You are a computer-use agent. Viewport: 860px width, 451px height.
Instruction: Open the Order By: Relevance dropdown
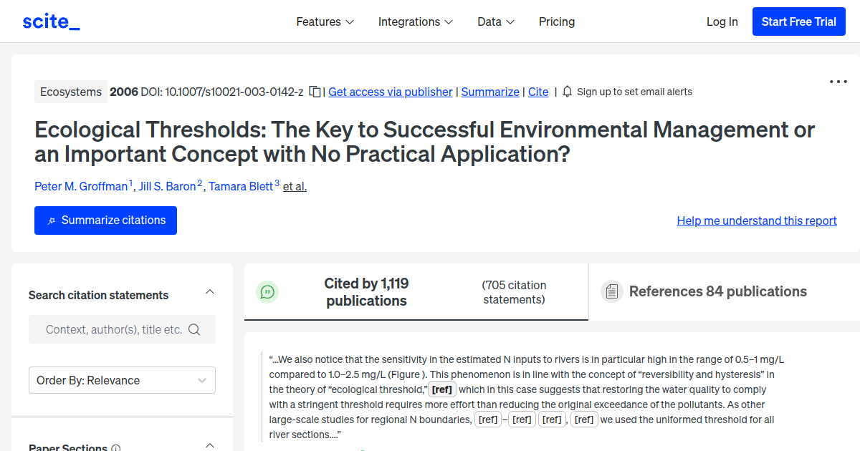pos(122,380)
